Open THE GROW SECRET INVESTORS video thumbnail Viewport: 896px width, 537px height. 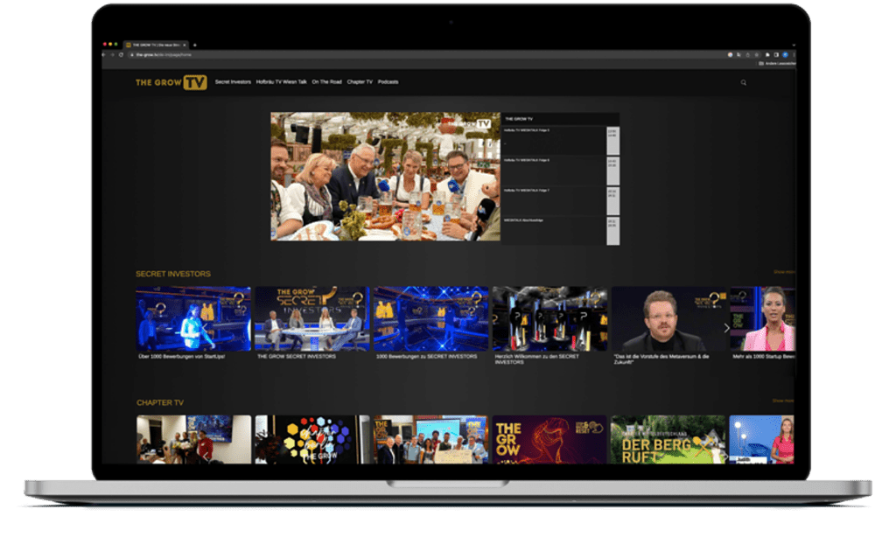(x=312, y=318)
